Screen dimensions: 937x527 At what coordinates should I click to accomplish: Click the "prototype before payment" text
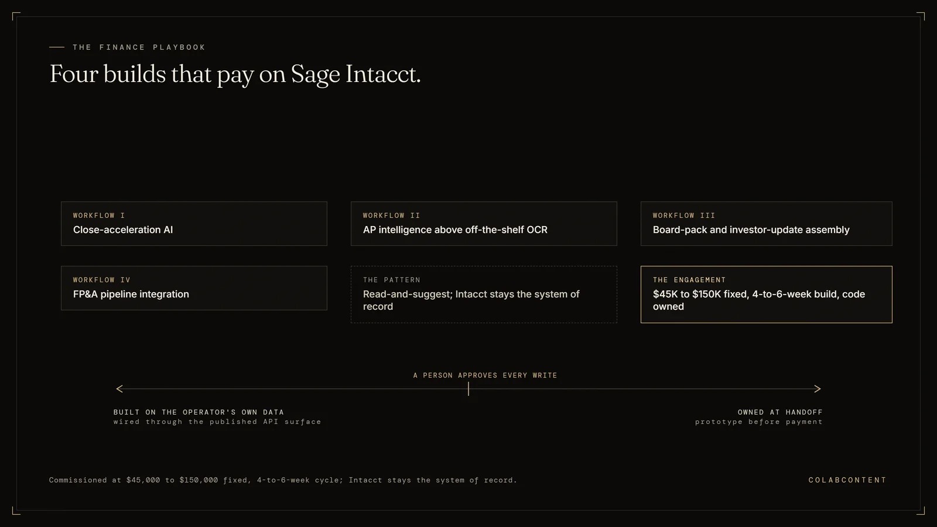click(x=759, y=422)
